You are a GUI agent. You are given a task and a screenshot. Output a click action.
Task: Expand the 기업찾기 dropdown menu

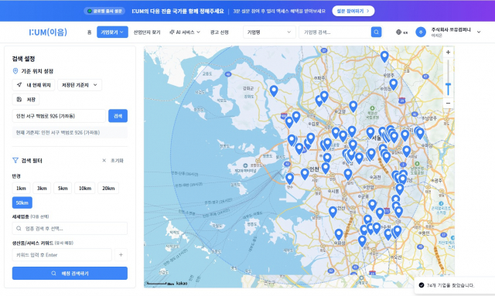point(112,32)
